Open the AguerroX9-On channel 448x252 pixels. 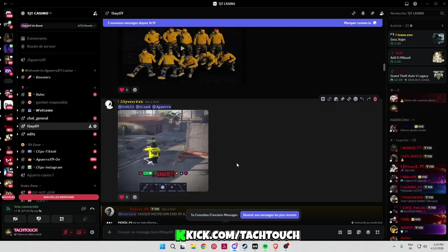pos(58,159)
